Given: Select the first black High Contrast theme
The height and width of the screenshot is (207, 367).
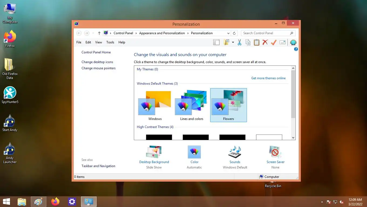Looking at the screenshot, I should pyautogui.click(x=159, y=137).
